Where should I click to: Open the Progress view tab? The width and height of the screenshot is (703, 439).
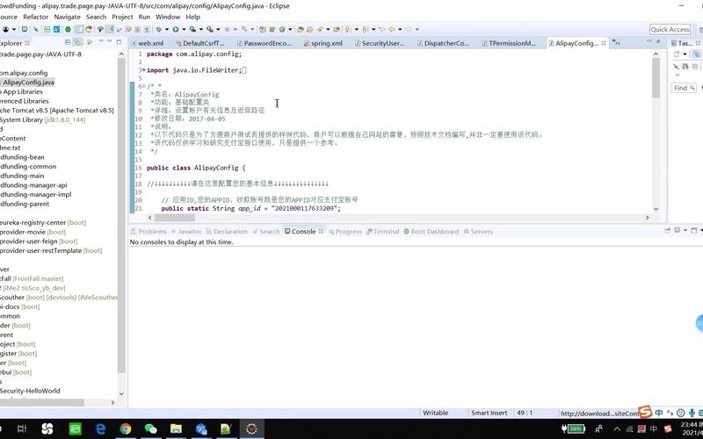[x=344, y=231]
